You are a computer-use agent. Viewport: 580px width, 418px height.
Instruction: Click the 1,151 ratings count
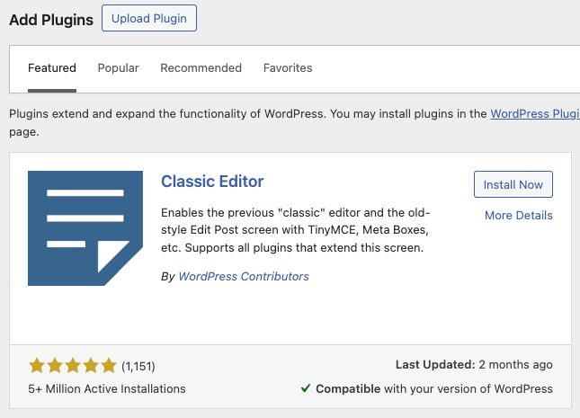click(138, 366)
